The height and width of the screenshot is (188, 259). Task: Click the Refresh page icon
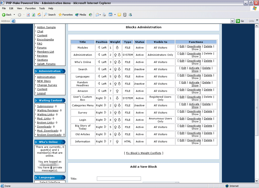point(34,15)
